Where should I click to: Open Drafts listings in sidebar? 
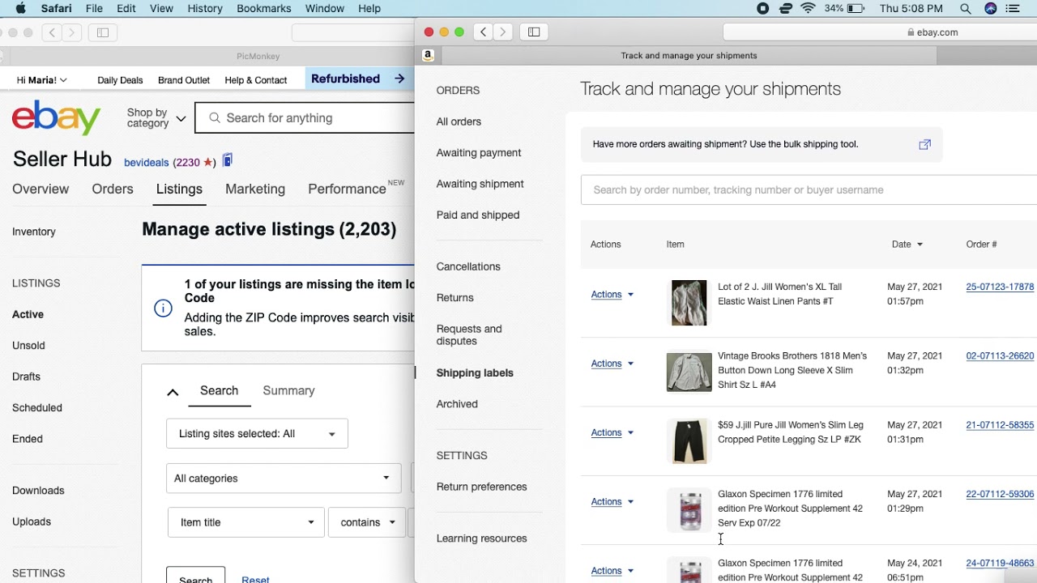[26, 377]
